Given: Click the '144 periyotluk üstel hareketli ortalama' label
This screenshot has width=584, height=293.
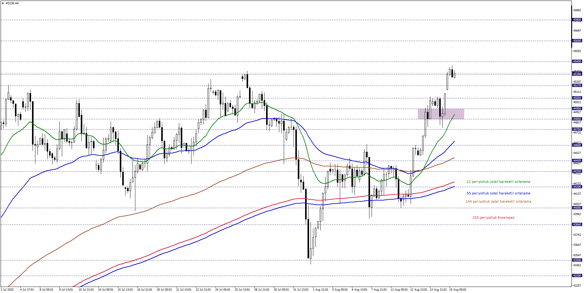Looking at the screenshot, I should pos(498,201).
